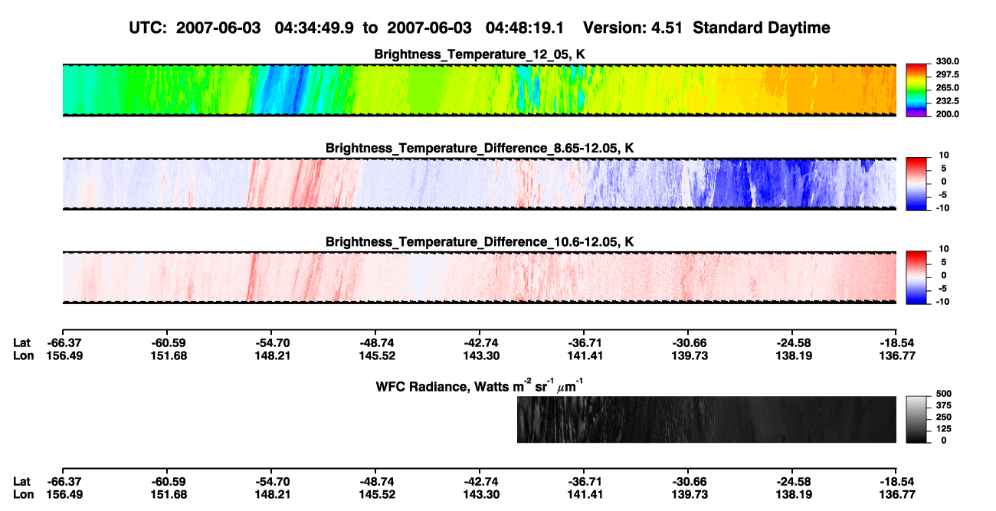Click longitude 151.68 on the axis under the temperature panels
This screenshot has width=996, height=511.
pyautogui.click(x=166, y=355)
